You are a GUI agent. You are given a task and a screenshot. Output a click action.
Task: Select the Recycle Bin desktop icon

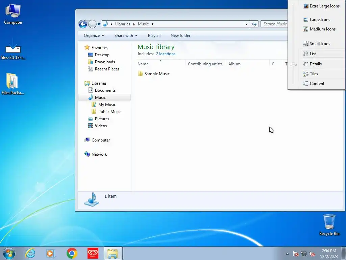[x=329, y=225]
